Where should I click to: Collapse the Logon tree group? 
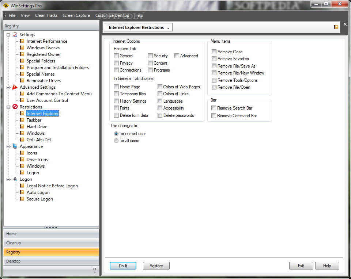(8, 179)
